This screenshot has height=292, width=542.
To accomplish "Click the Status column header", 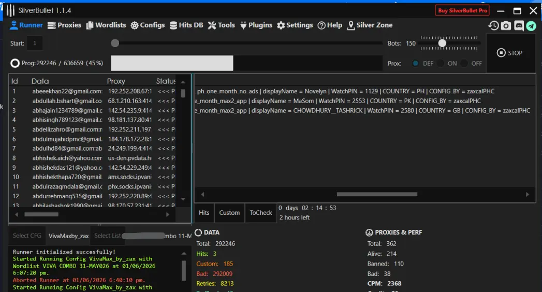I will click(x=166, y=81).
